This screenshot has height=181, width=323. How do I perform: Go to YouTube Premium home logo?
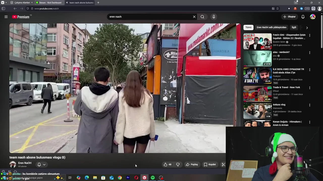[x=21, y=17]
